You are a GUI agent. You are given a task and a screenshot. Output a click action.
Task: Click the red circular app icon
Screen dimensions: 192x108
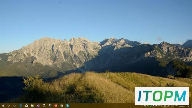[56, 106]
